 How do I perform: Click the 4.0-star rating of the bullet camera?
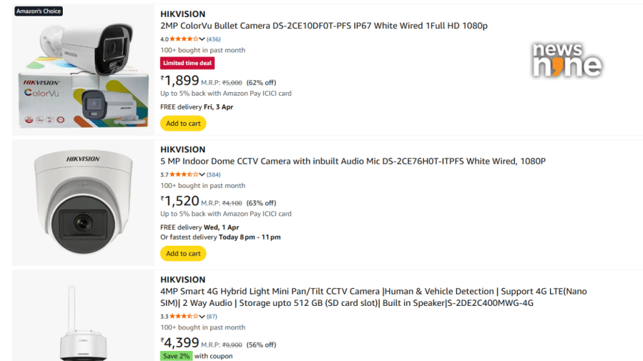click(178, 38)
